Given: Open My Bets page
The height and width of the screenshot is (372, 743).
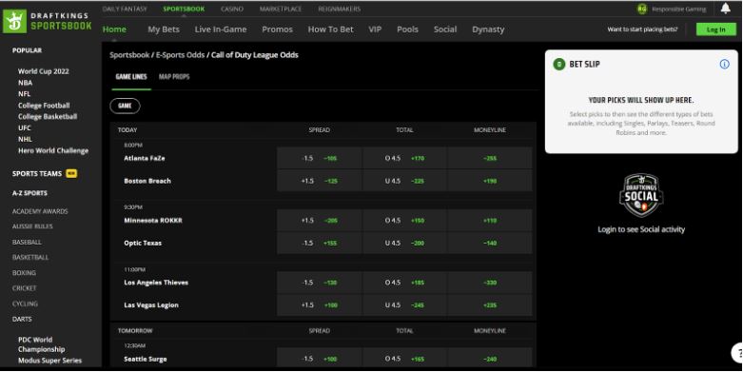Looking at the screenshot, I should 164,29.
